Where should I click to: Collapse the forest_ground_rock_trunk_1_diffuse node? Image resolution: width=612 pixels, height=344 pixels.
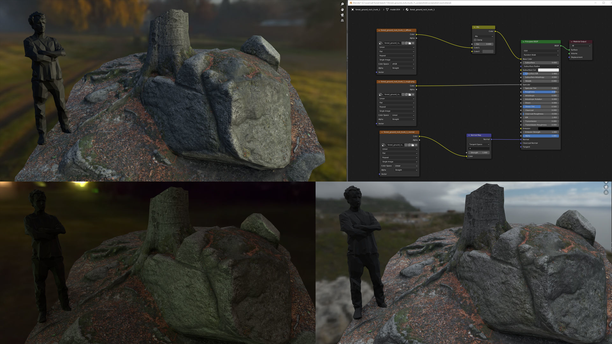tap(379, 30)
